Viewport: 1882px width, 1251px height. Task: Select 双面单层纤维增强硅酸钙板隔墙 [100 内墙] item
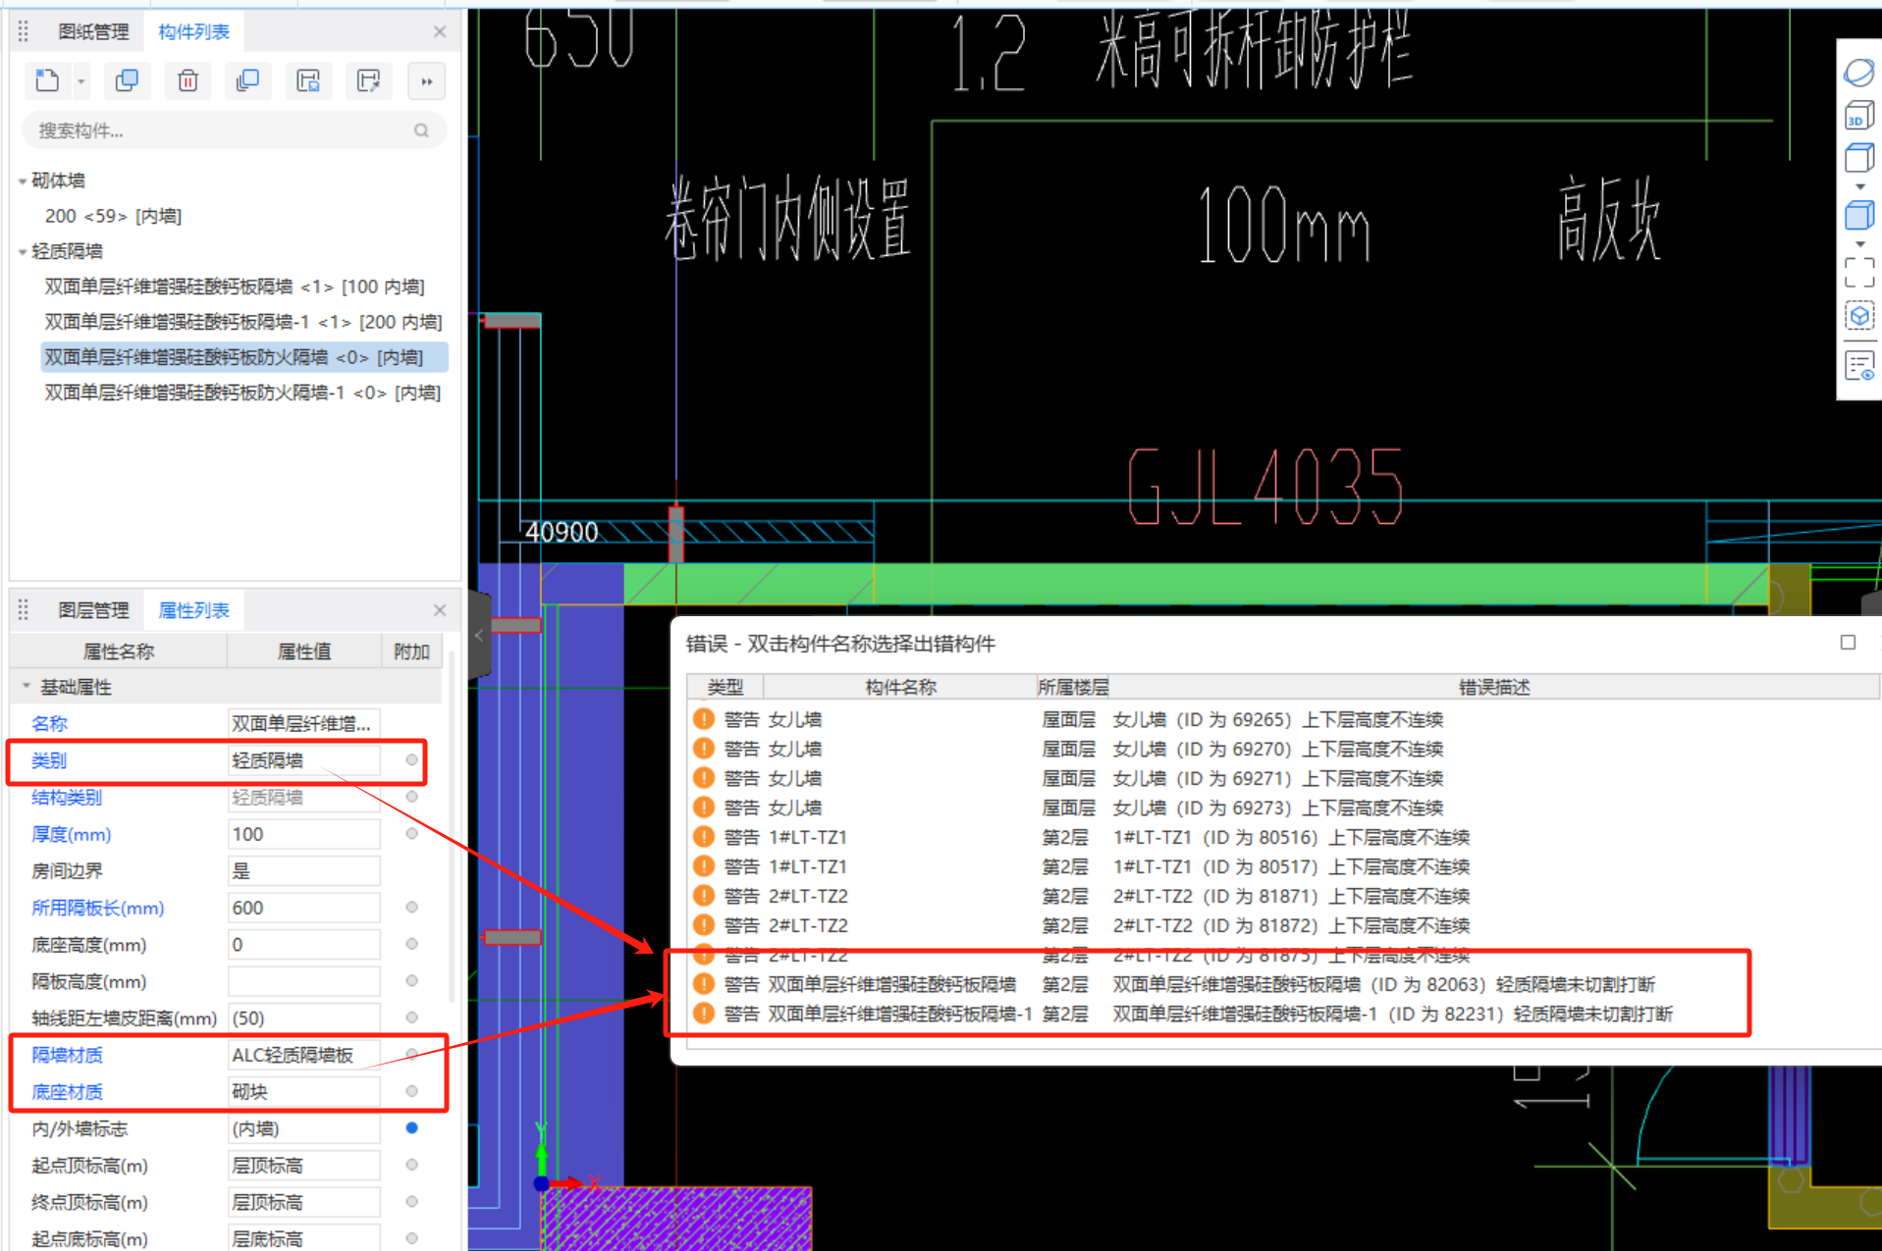point(235,287)
